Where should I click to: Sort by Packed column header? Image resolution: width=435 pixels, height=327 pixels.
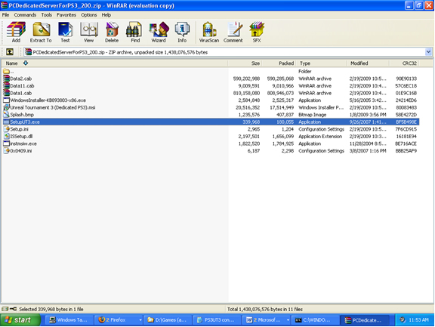279,63
